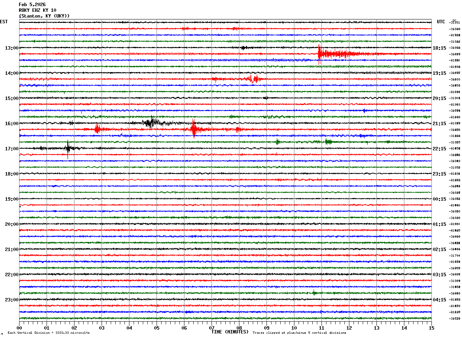Viewport: 462px width, 338px height.
Task: Click the TIME (MINUTES) axis title
Action: point(230,332)
